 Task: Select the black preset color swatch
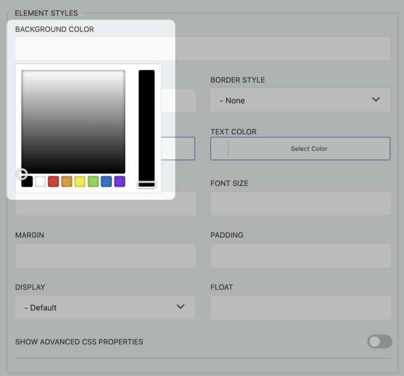27,181
